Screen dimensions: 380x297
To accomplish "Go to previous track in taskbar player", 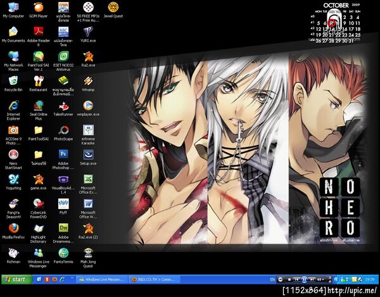I will tap(296, 279).
